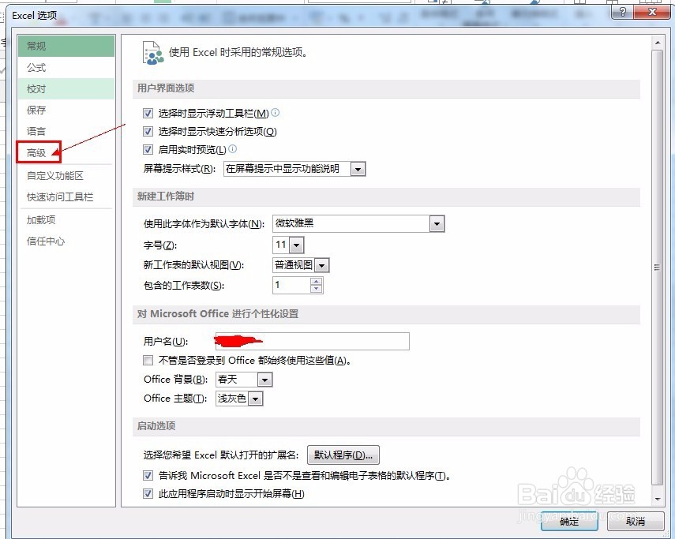Increase 包含的工作表数 with the up stepper arrow
This screenshot has width=675, height=539.
(316, 281)
